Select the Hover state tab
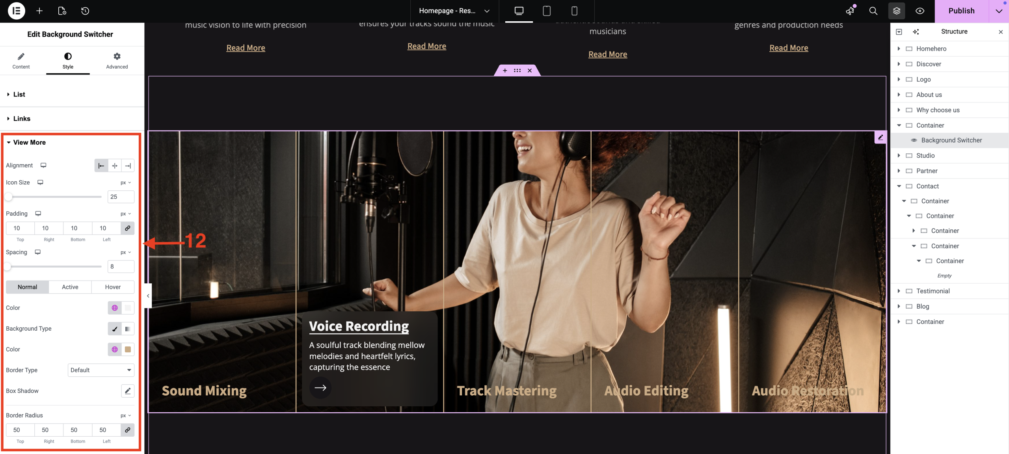The image size is (1009, 454). pos(113,287)
